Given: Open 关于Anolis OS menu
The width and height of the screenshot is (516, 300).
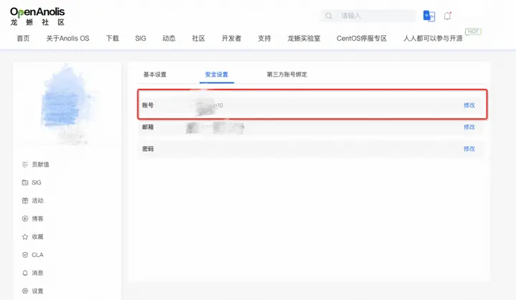Looking at the screenshot, I should pyautogui.click(x=67, y=39).
